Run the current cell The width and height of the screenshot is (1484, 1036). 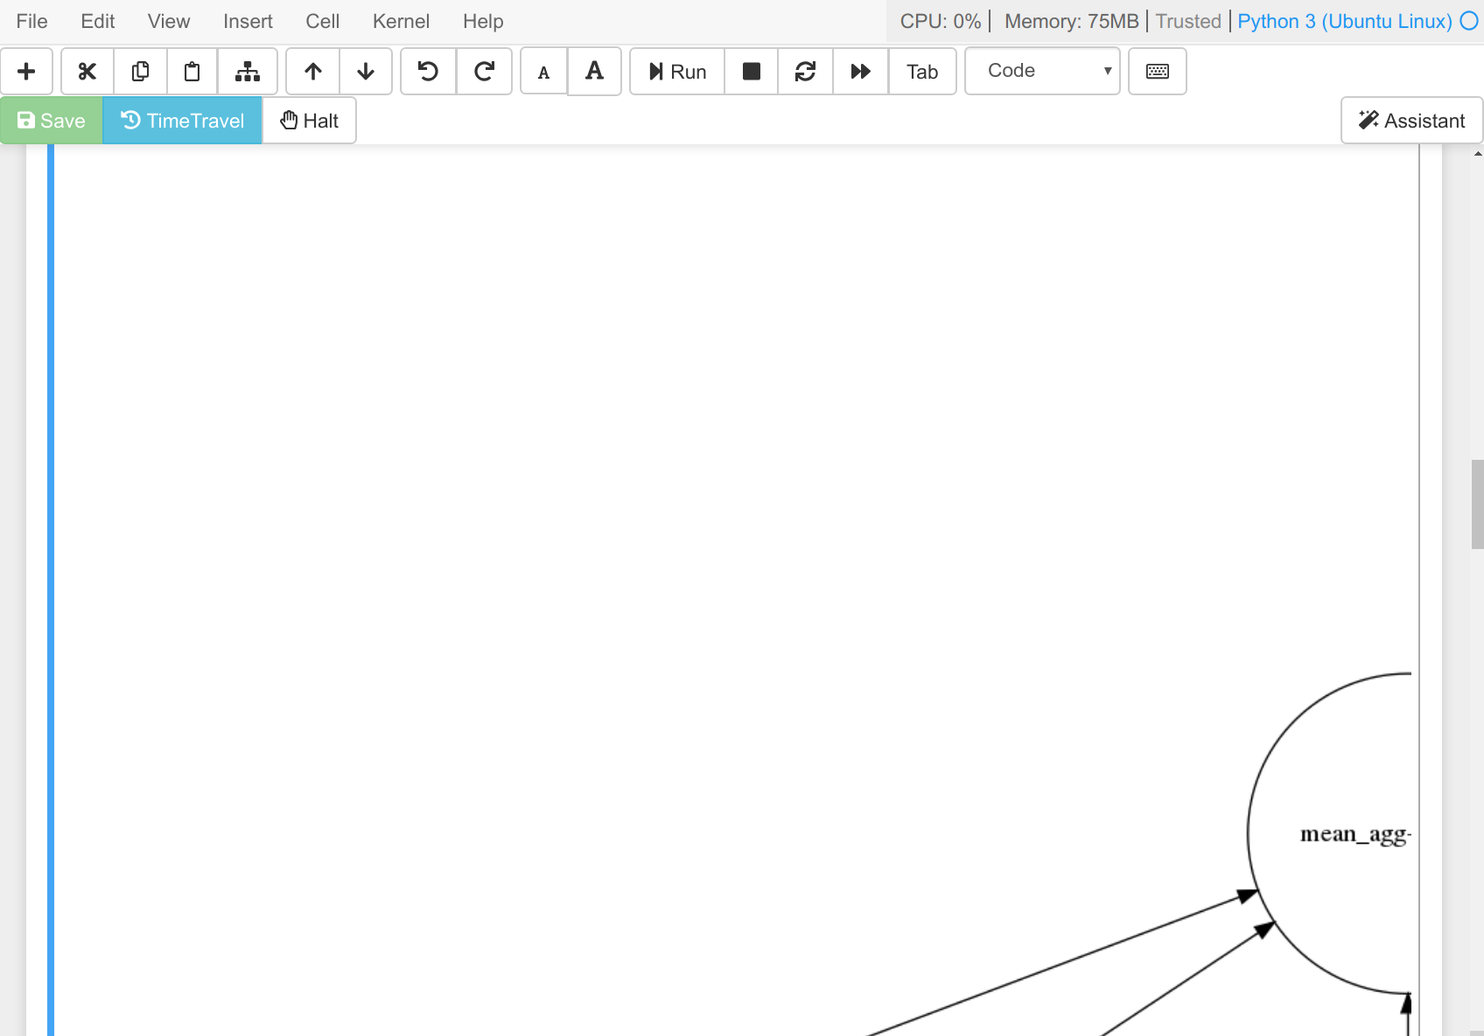click(675, 71)
